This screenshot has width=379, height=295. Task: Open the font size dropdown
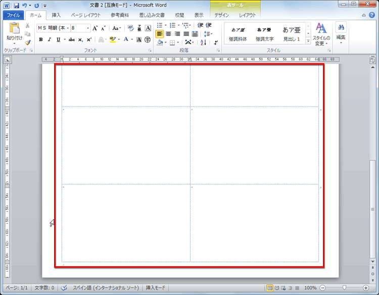[x=88, y=28]
